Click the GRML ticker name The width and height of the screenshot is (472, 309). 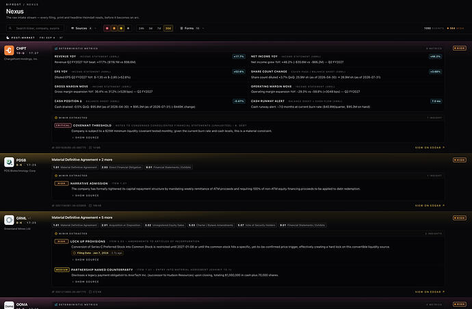pyautogui.click(x=21, y=218)
